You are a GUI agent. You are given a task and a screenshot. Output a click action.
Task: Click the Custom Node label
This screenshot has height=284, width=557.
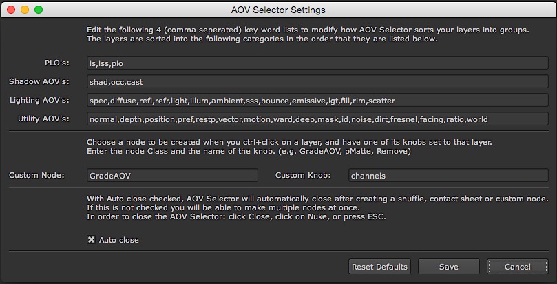(36, 176)
